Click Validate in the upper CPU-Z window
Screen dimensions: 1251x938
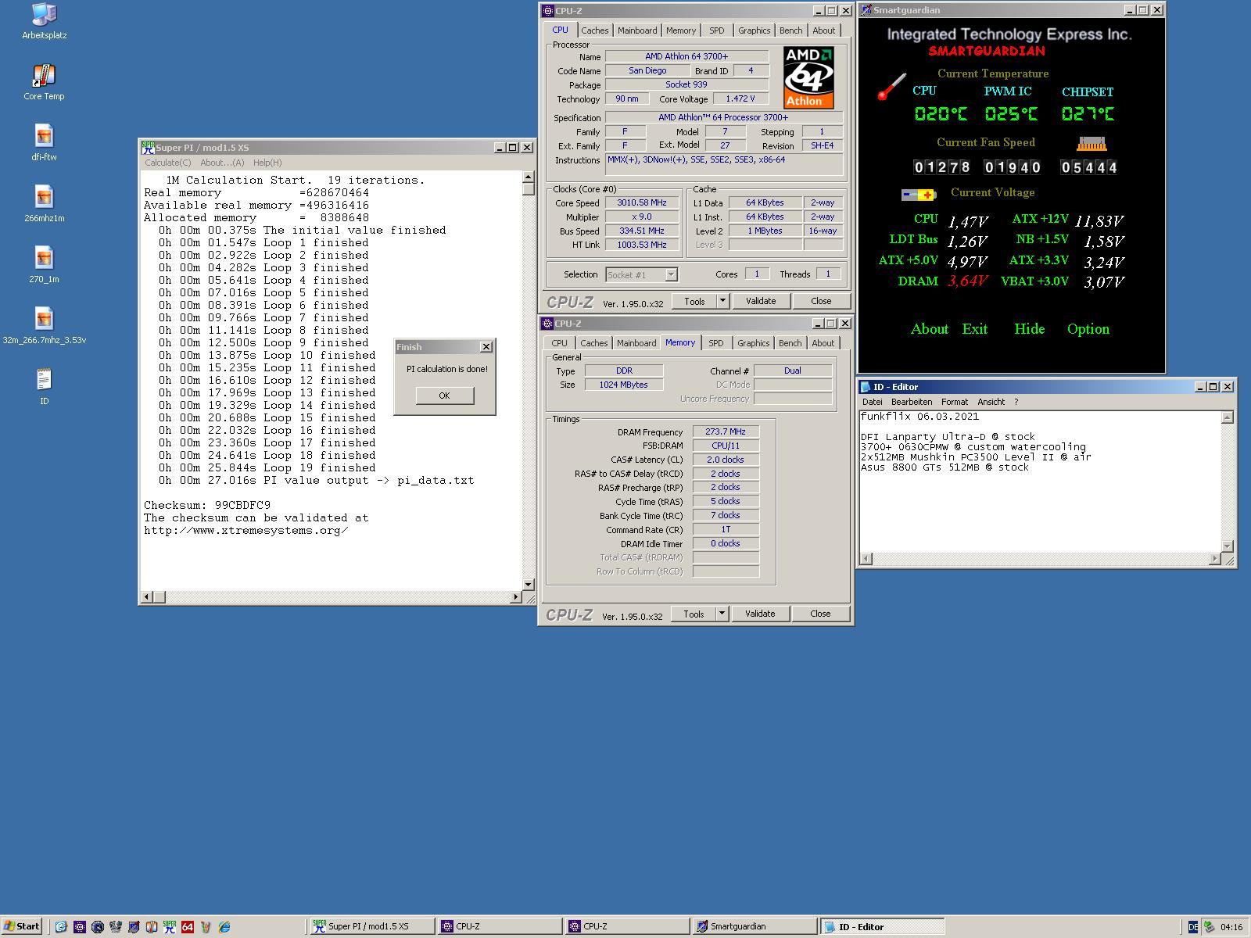coord(761,301)
